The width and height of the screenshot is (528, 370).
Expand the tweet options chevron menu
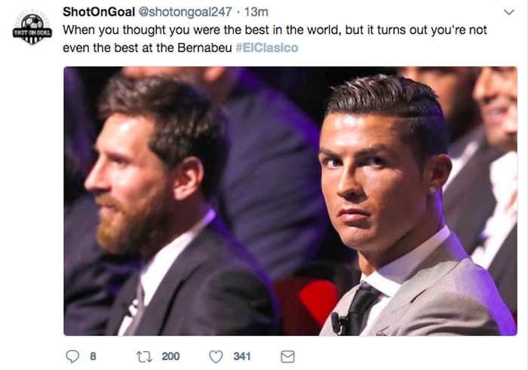pos(510,14)
